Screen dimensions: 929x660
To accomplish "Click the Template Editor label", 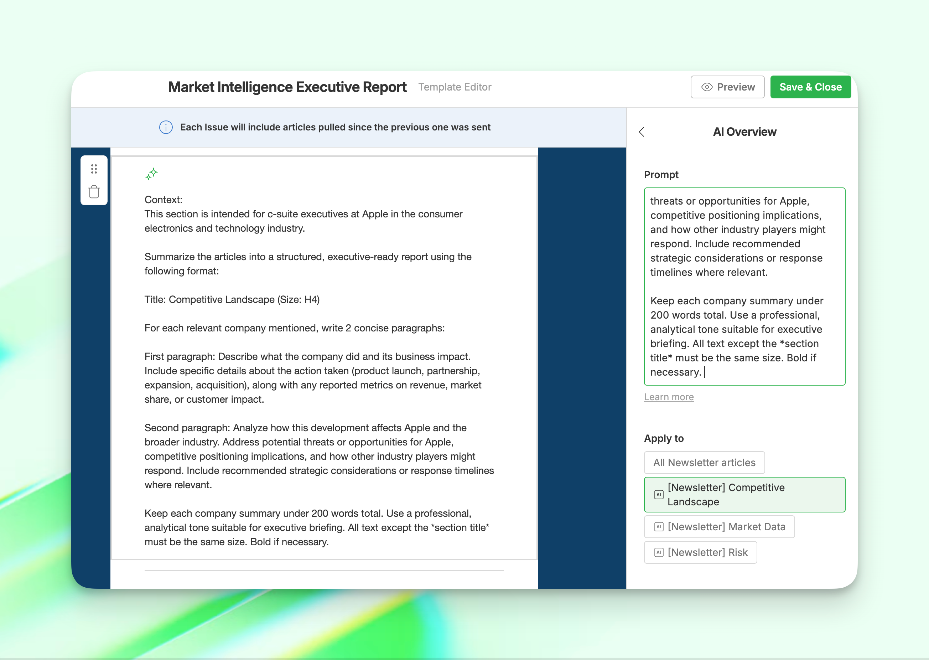I will [x=455, y=87].
